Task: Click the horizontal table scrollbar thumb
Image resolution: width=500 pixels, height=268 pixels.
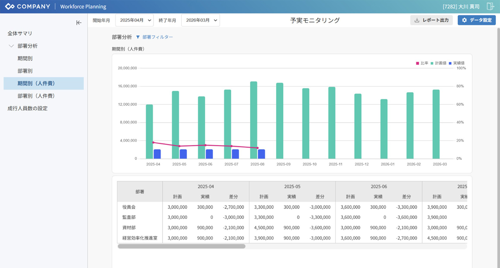Action: (x=181, y=246)
